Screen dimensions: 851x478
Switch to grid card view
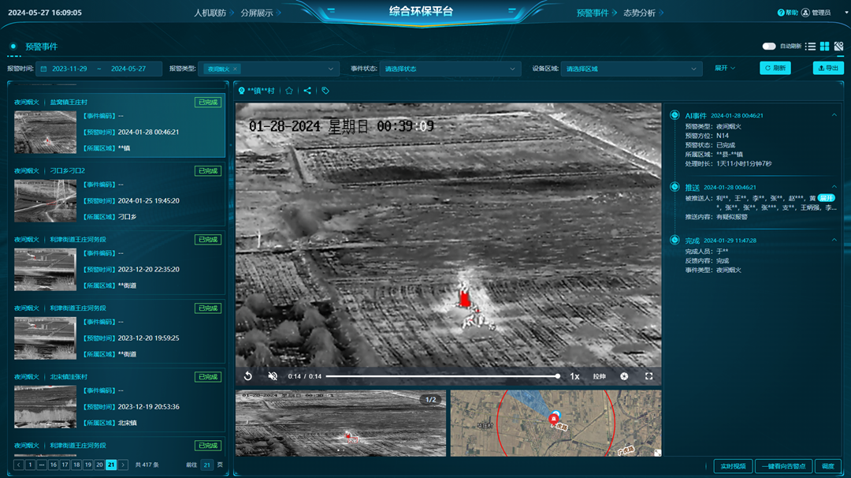tap(824, 47)
